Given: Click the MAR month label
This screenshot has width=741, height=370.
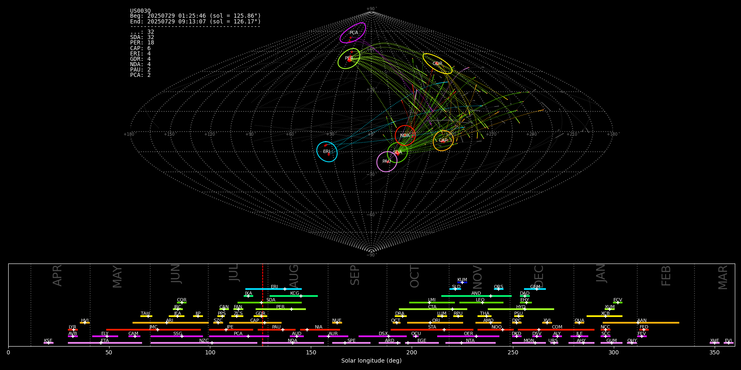Looking at the screenshot, I should [x=723, y=277].
